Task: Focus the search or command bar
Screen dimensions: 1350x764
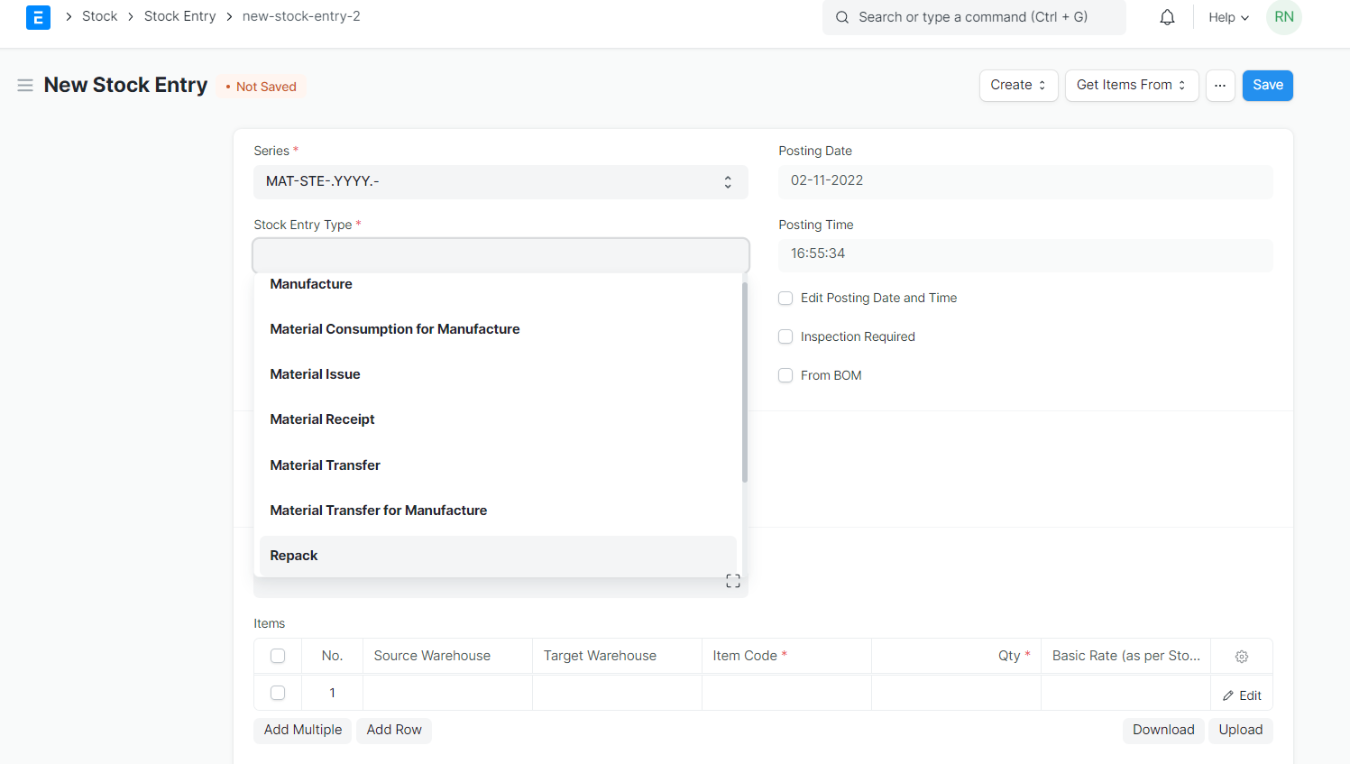Action: point(974,17)
